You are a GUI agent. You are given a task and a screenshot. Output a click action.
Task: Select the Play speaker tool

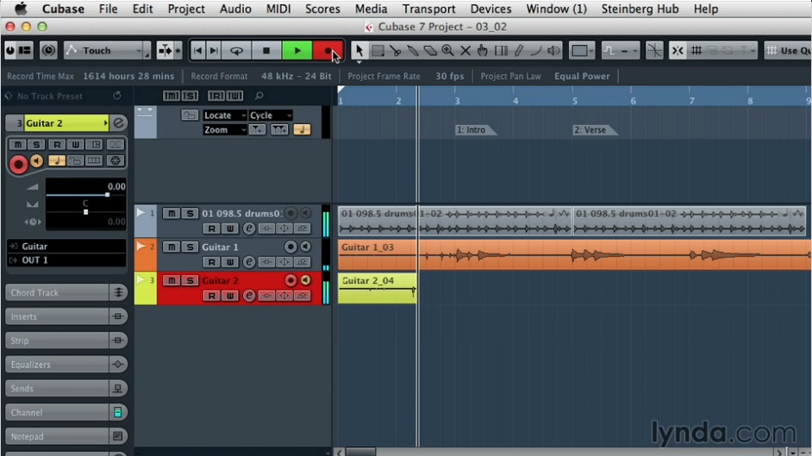click(553, 51)
